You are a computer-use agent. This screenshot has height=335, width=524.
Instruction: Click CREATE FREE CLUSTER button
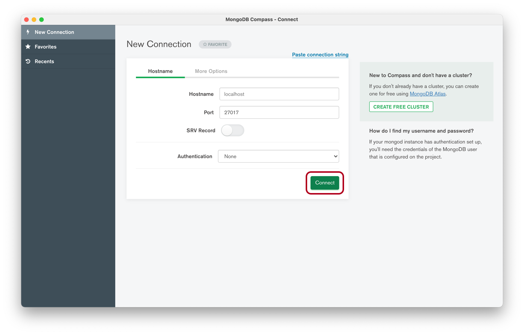(x=401, y=107)
